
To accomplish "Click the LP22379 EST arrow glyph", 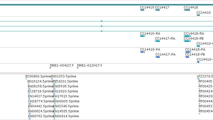I will click(x=198, y=79).
